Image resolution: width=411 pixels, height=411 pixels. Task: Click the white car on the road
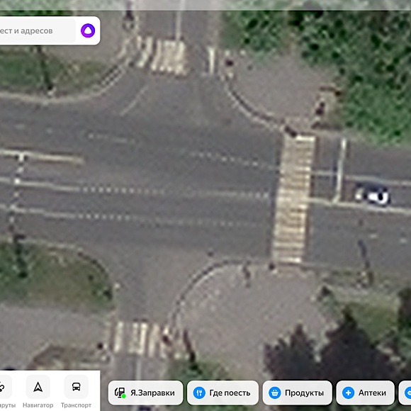tap(373, 195)
